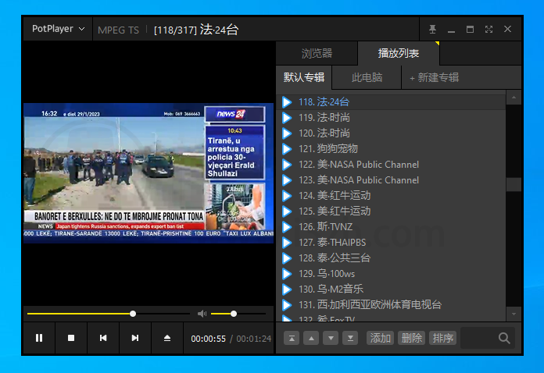Skip to the next playlist item
Image resolution: width=544 pixels, height=373 pixels.
pos(135,338)
